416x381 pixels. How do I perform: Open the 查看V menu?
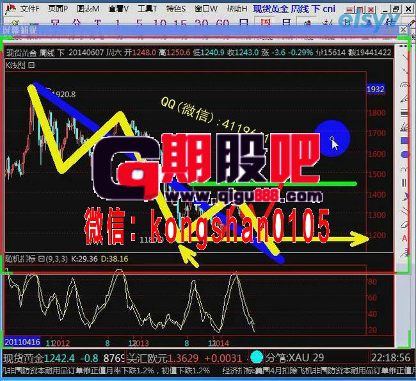point(118,9)
